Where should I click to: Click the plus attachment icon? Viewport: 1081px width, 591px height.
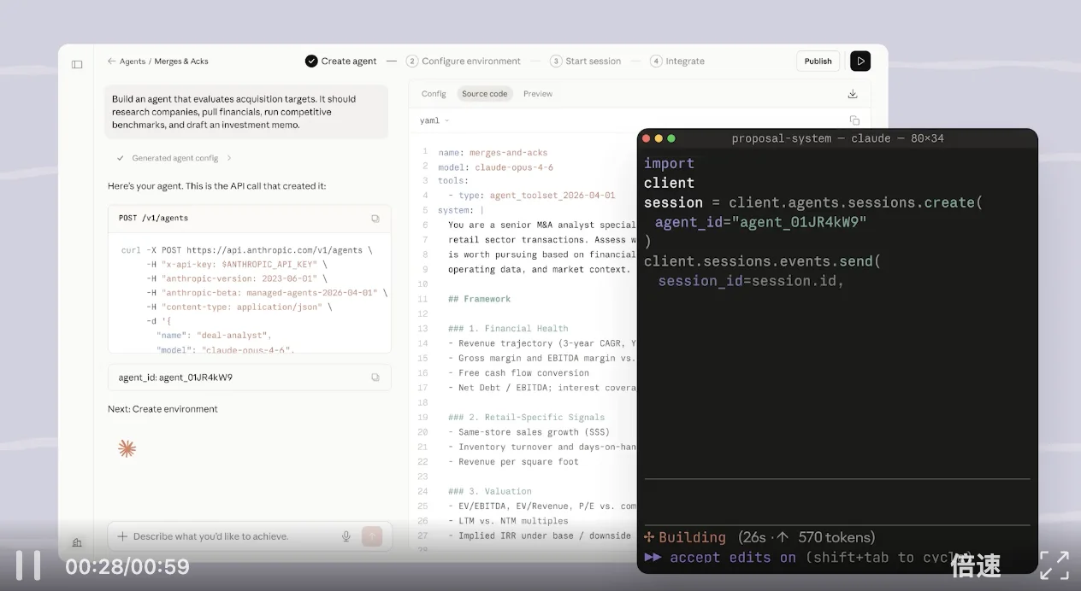[x=122, y=536]
